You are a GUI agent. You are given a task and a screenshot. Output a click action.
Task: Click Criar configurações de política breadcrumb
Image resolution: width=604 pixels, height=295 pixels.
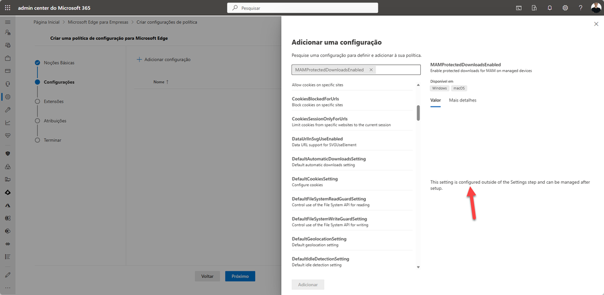(x=167, y=22)
